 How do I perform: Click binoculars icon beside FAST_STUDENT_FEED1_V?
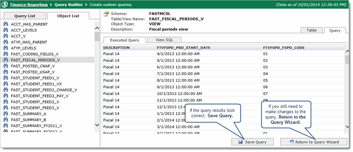[5, 78]
